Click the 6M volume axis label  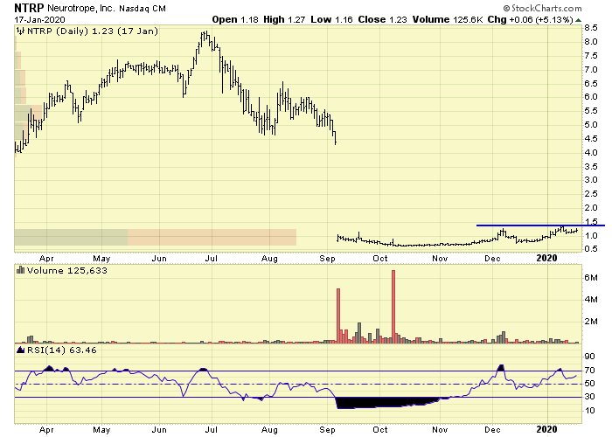tap(591, 278)
